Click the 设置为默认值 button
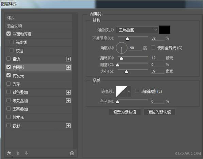Screen dimensions: 203x159 (125, 112)
